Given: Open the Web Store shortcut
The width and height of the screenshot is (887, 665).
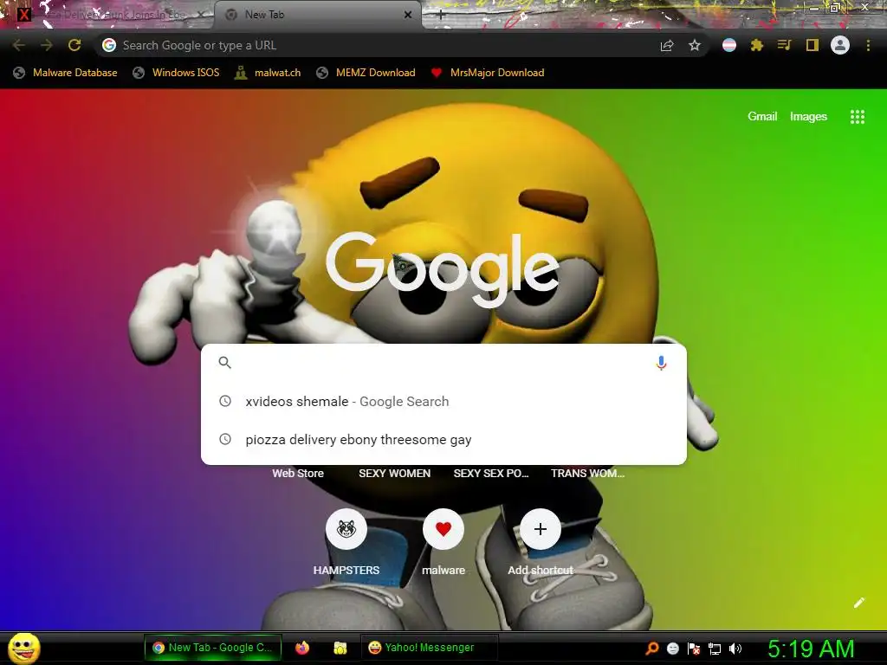Looking at the screenshot, I should 298,474.
